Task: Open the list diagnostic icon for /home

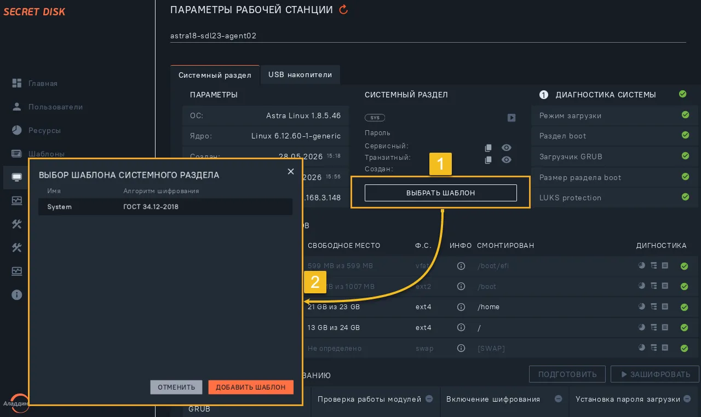Action: [665, 306]
